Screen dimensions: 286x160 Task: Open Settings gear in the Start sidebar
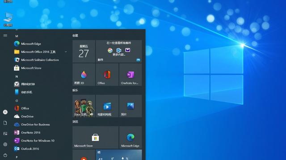(5, 144)
